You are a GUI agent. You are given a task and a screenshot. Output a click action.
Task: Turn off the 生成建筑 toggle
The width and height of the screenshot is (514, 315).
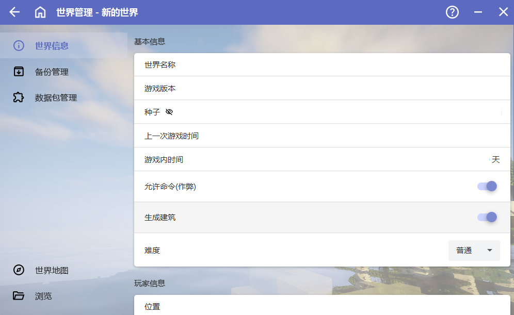pyautogui.click(x=487, y=217)
